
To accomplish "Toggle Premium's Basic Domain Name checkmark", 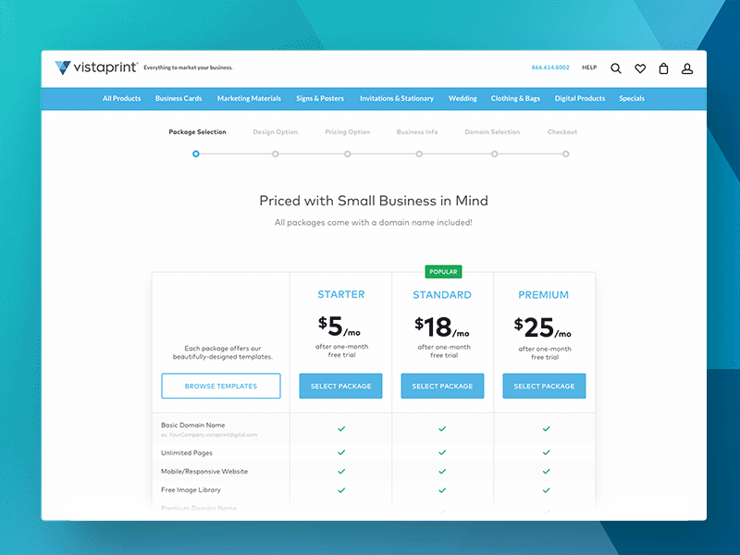I will (x=545, y=429).
